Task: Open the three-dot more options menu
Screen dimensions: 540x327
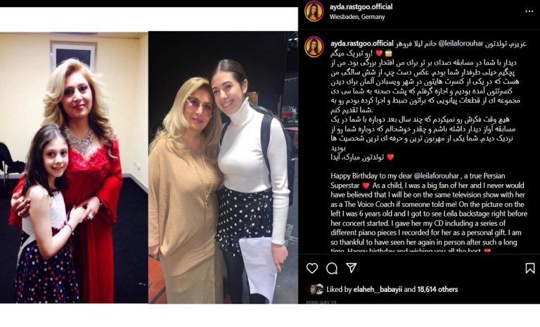Action: click(529, 11)
